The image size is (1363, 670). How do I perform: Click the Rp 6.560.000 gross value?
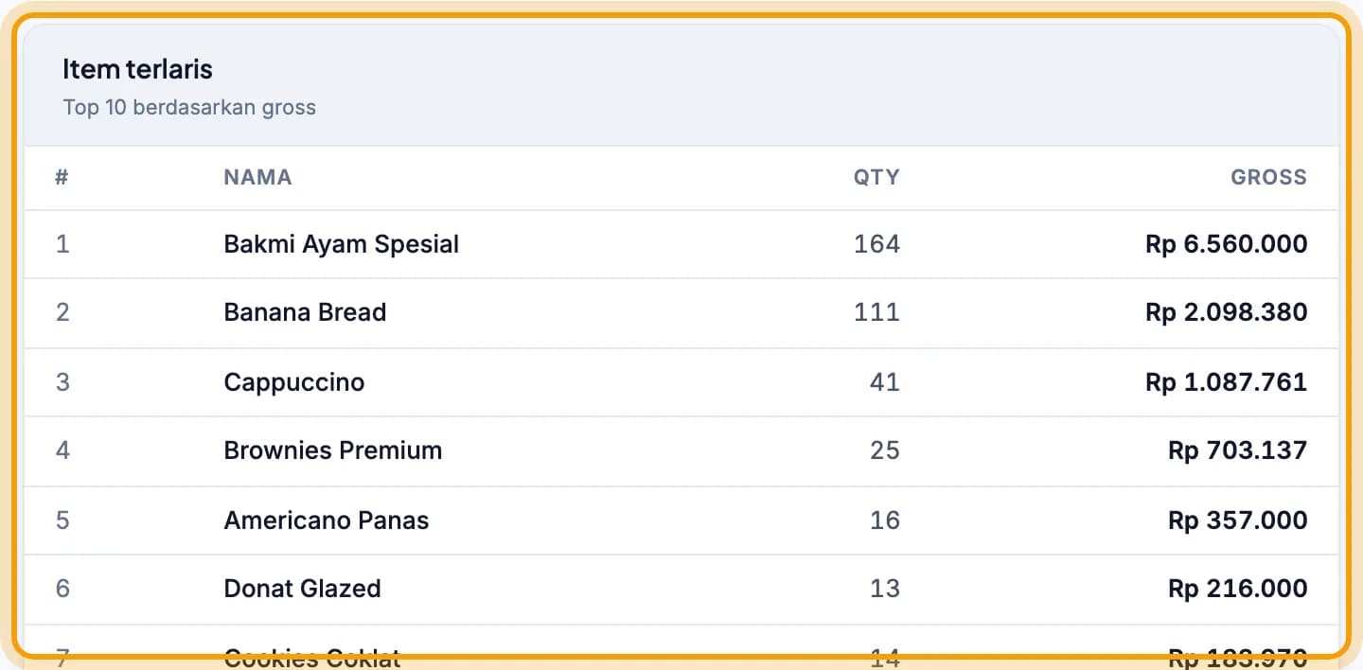pyautogui.click(x=1226, y=244)
